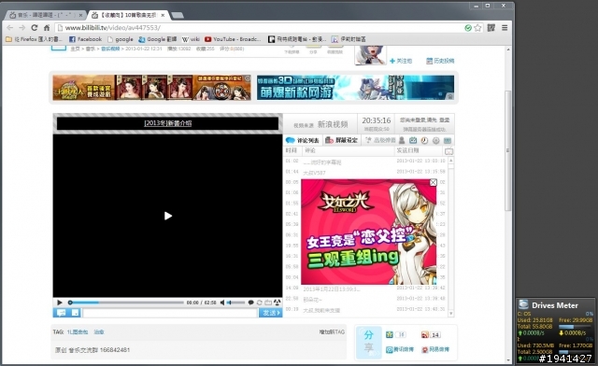
Task: Open the wiki bookmark
Action: pos(191,39)
